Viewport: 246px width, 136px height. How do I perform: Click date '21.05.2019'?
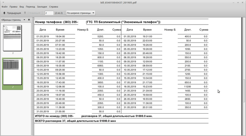click(130, 91)
